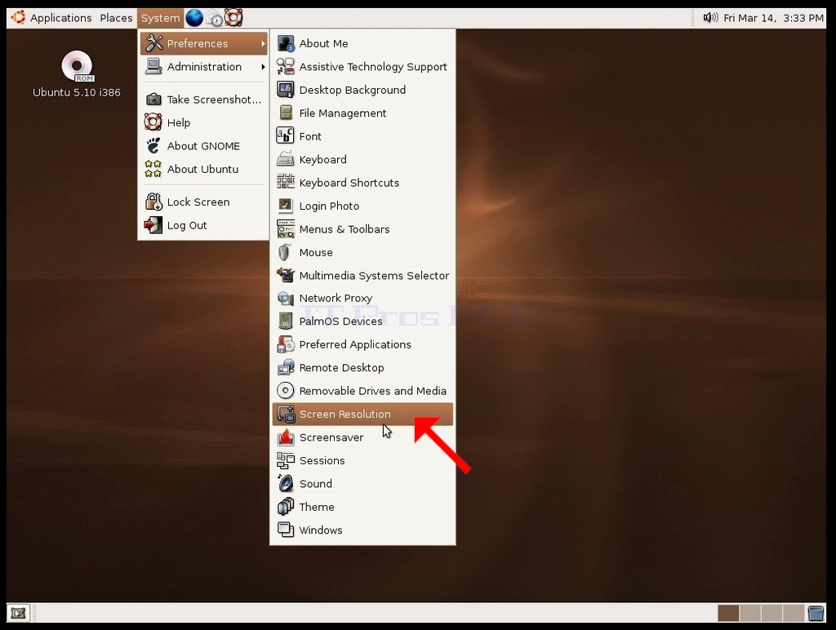This screenshot has width=836, height=630.
Task: Click the Log Out door icon
Action: click(153, 225)
